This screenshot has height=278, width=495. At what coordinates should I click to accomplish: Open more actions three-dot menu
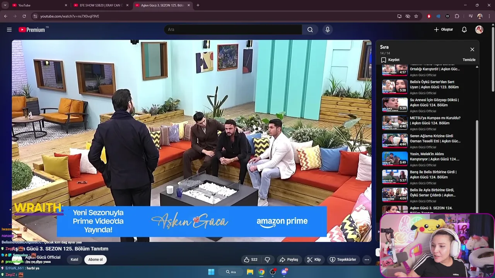pyautogui.click(x=367, y=259)
